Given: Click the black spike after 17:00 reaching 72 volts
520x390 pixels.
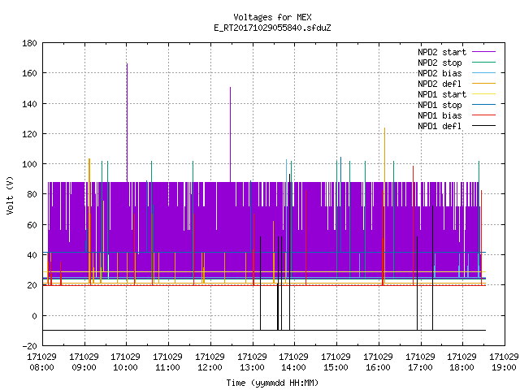Looking at the screenshot, I should (432, 267).
